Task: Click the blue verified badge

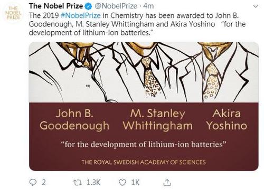Action: (x=89, y=6)
